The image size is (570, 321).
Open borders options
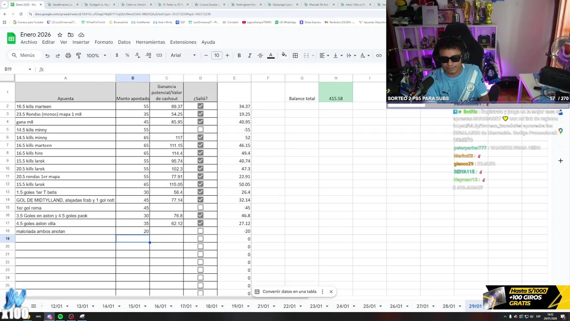(295, 55)
